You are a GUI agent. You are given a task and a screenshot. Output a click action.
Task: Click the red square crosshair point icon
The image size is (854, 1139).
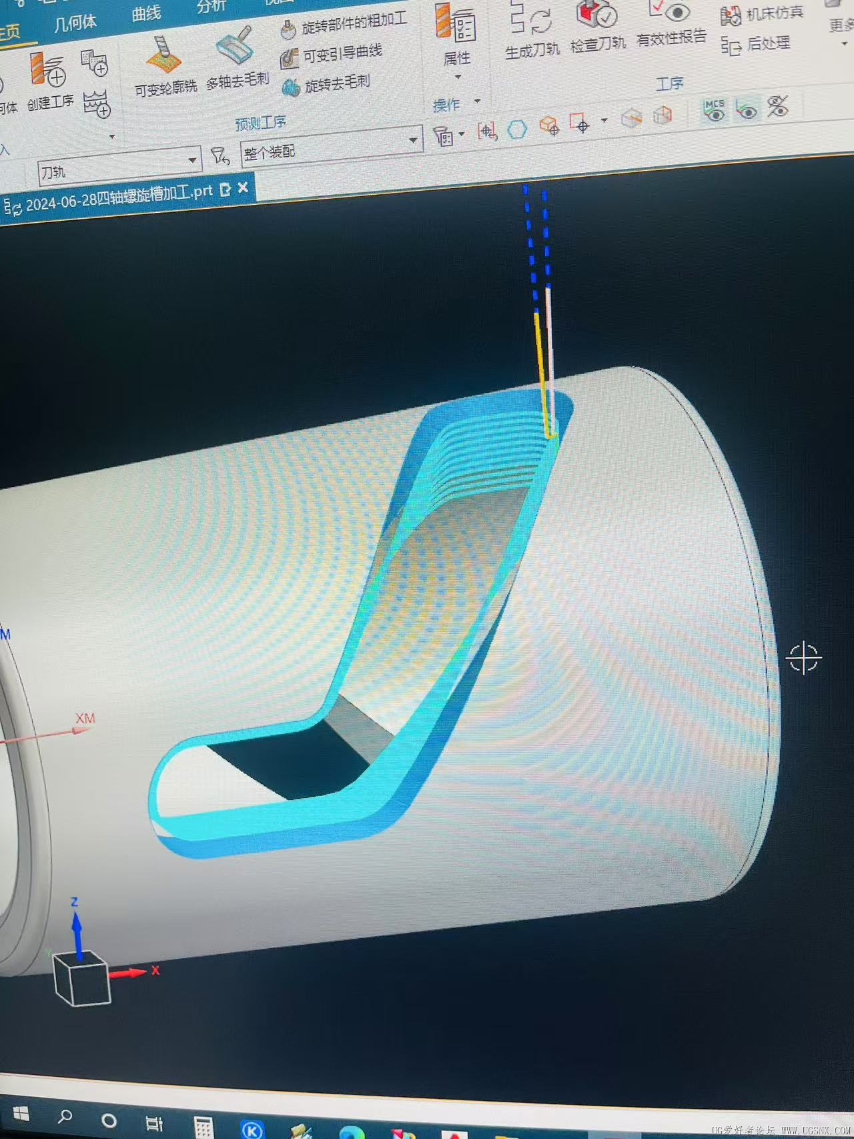click(579, 124)
